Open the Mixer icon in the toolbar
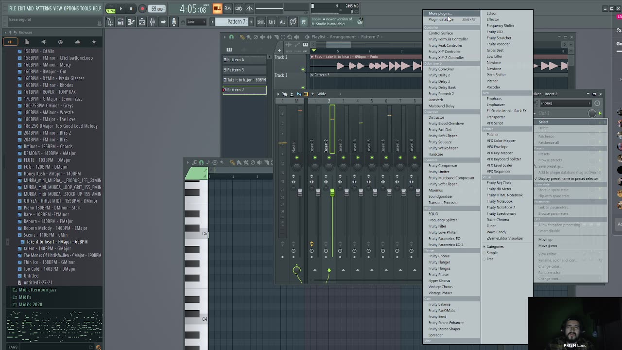622x350 pixels. coord(153,22)
